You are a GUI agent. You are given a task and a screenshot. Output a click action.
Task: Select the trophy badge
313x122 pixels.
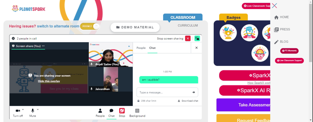click(x=228, y=33)
